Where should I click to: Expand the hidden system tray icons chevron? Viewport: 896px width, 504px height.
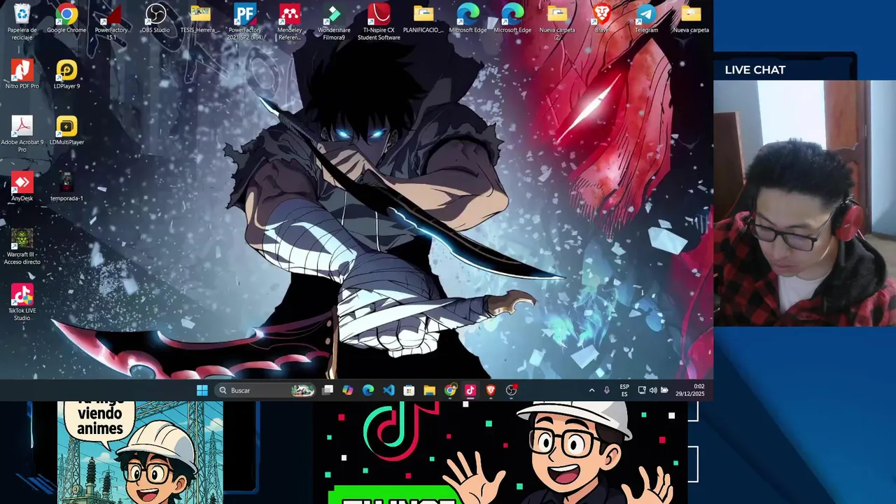coord(591,391)
